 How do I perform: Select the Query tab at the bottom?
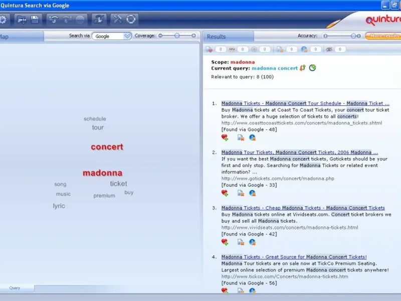pos(17,288)
